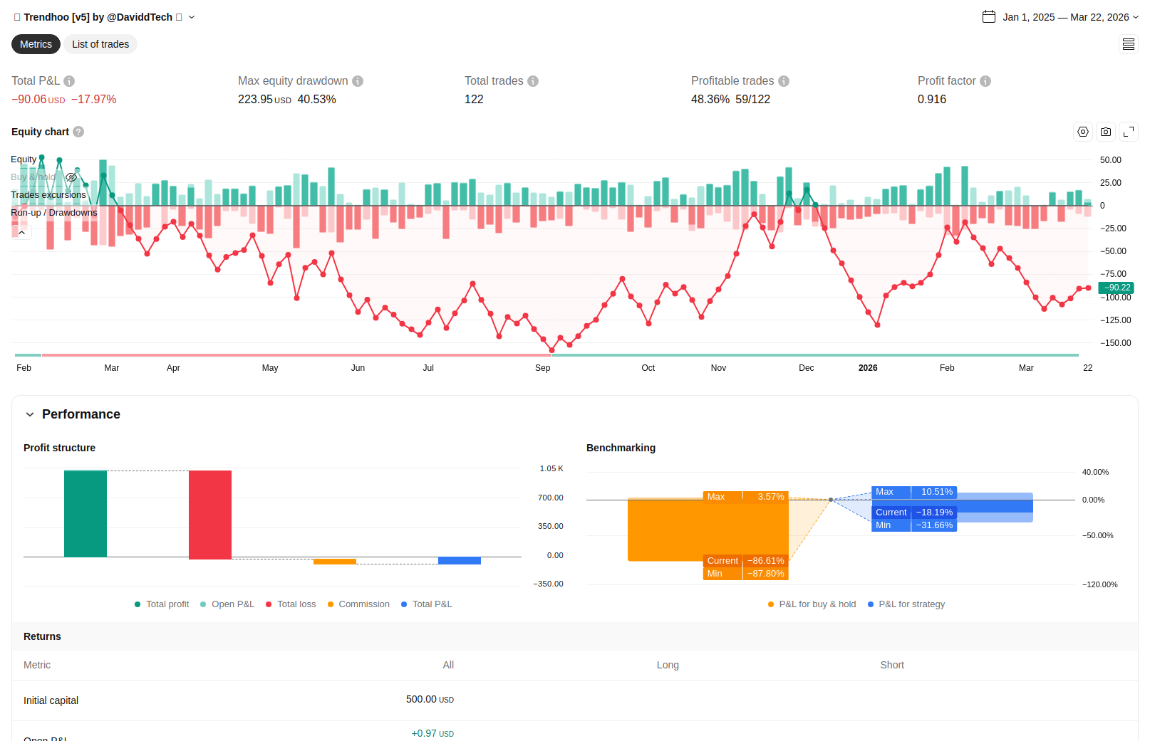This screenshot has width=1150, height=741.
Task: Click info icon beside Max equity drawdown
Action: 358,81
